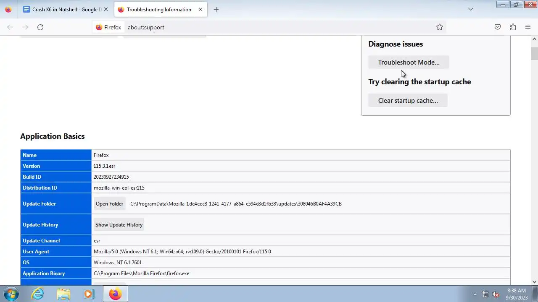Screen dimensions: 538x302
Task: Open the clock showing 8:38 AM
Action: pyautogui.click(x=517, y=294)
